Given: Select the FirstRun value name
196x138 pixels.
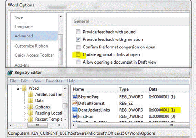Looking at the screenshot, I should tap(86, 116).
